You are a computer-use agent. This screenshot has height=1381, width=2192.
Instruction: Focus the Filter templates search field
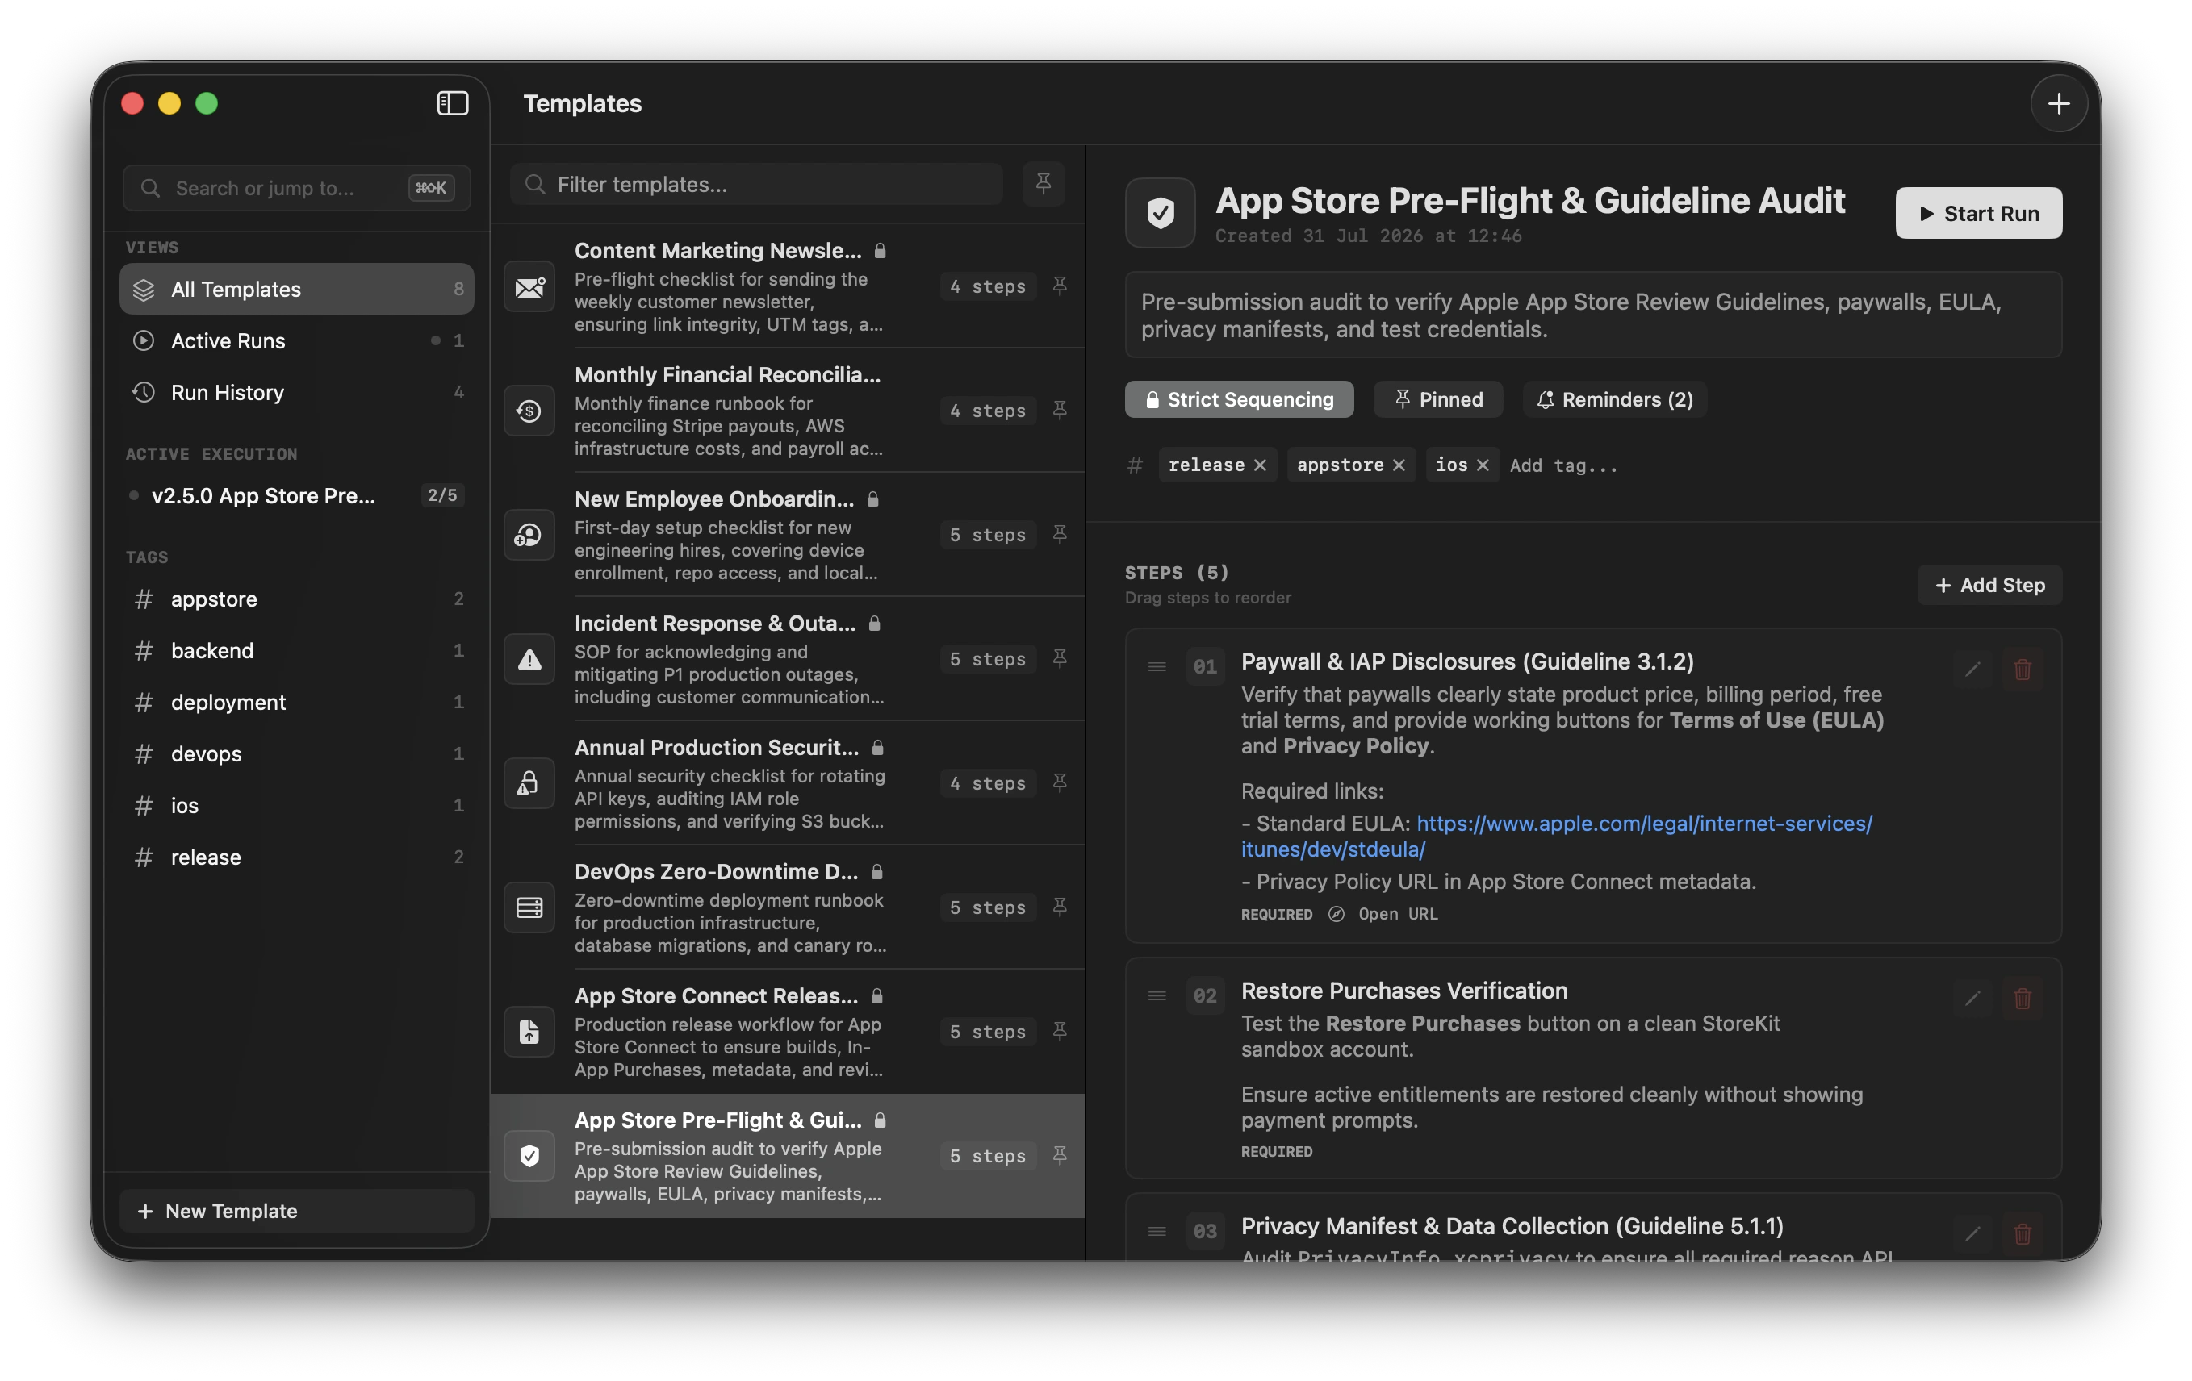(756, 185)
